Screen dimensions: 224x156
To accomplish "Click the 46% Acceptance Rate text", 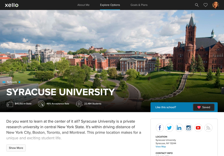I will click(x=58, y=104).
